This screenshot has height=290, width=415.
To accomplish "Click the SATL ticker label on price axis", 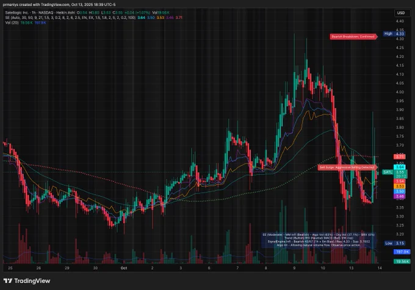I will point(388,172).
